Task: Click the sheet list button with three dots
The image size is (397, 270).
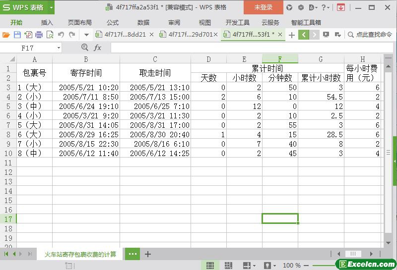Action: point(132,254)
